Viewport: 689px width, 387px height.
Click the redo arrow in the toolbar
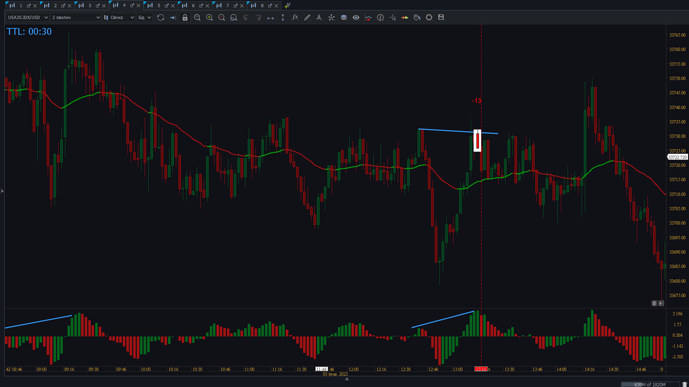point(258,18)
